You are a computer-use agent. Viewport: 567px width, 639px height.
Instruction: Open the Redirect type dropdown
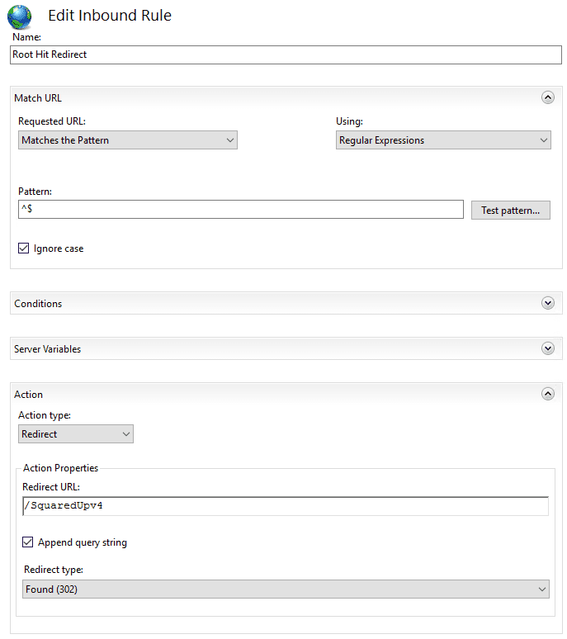286,589
